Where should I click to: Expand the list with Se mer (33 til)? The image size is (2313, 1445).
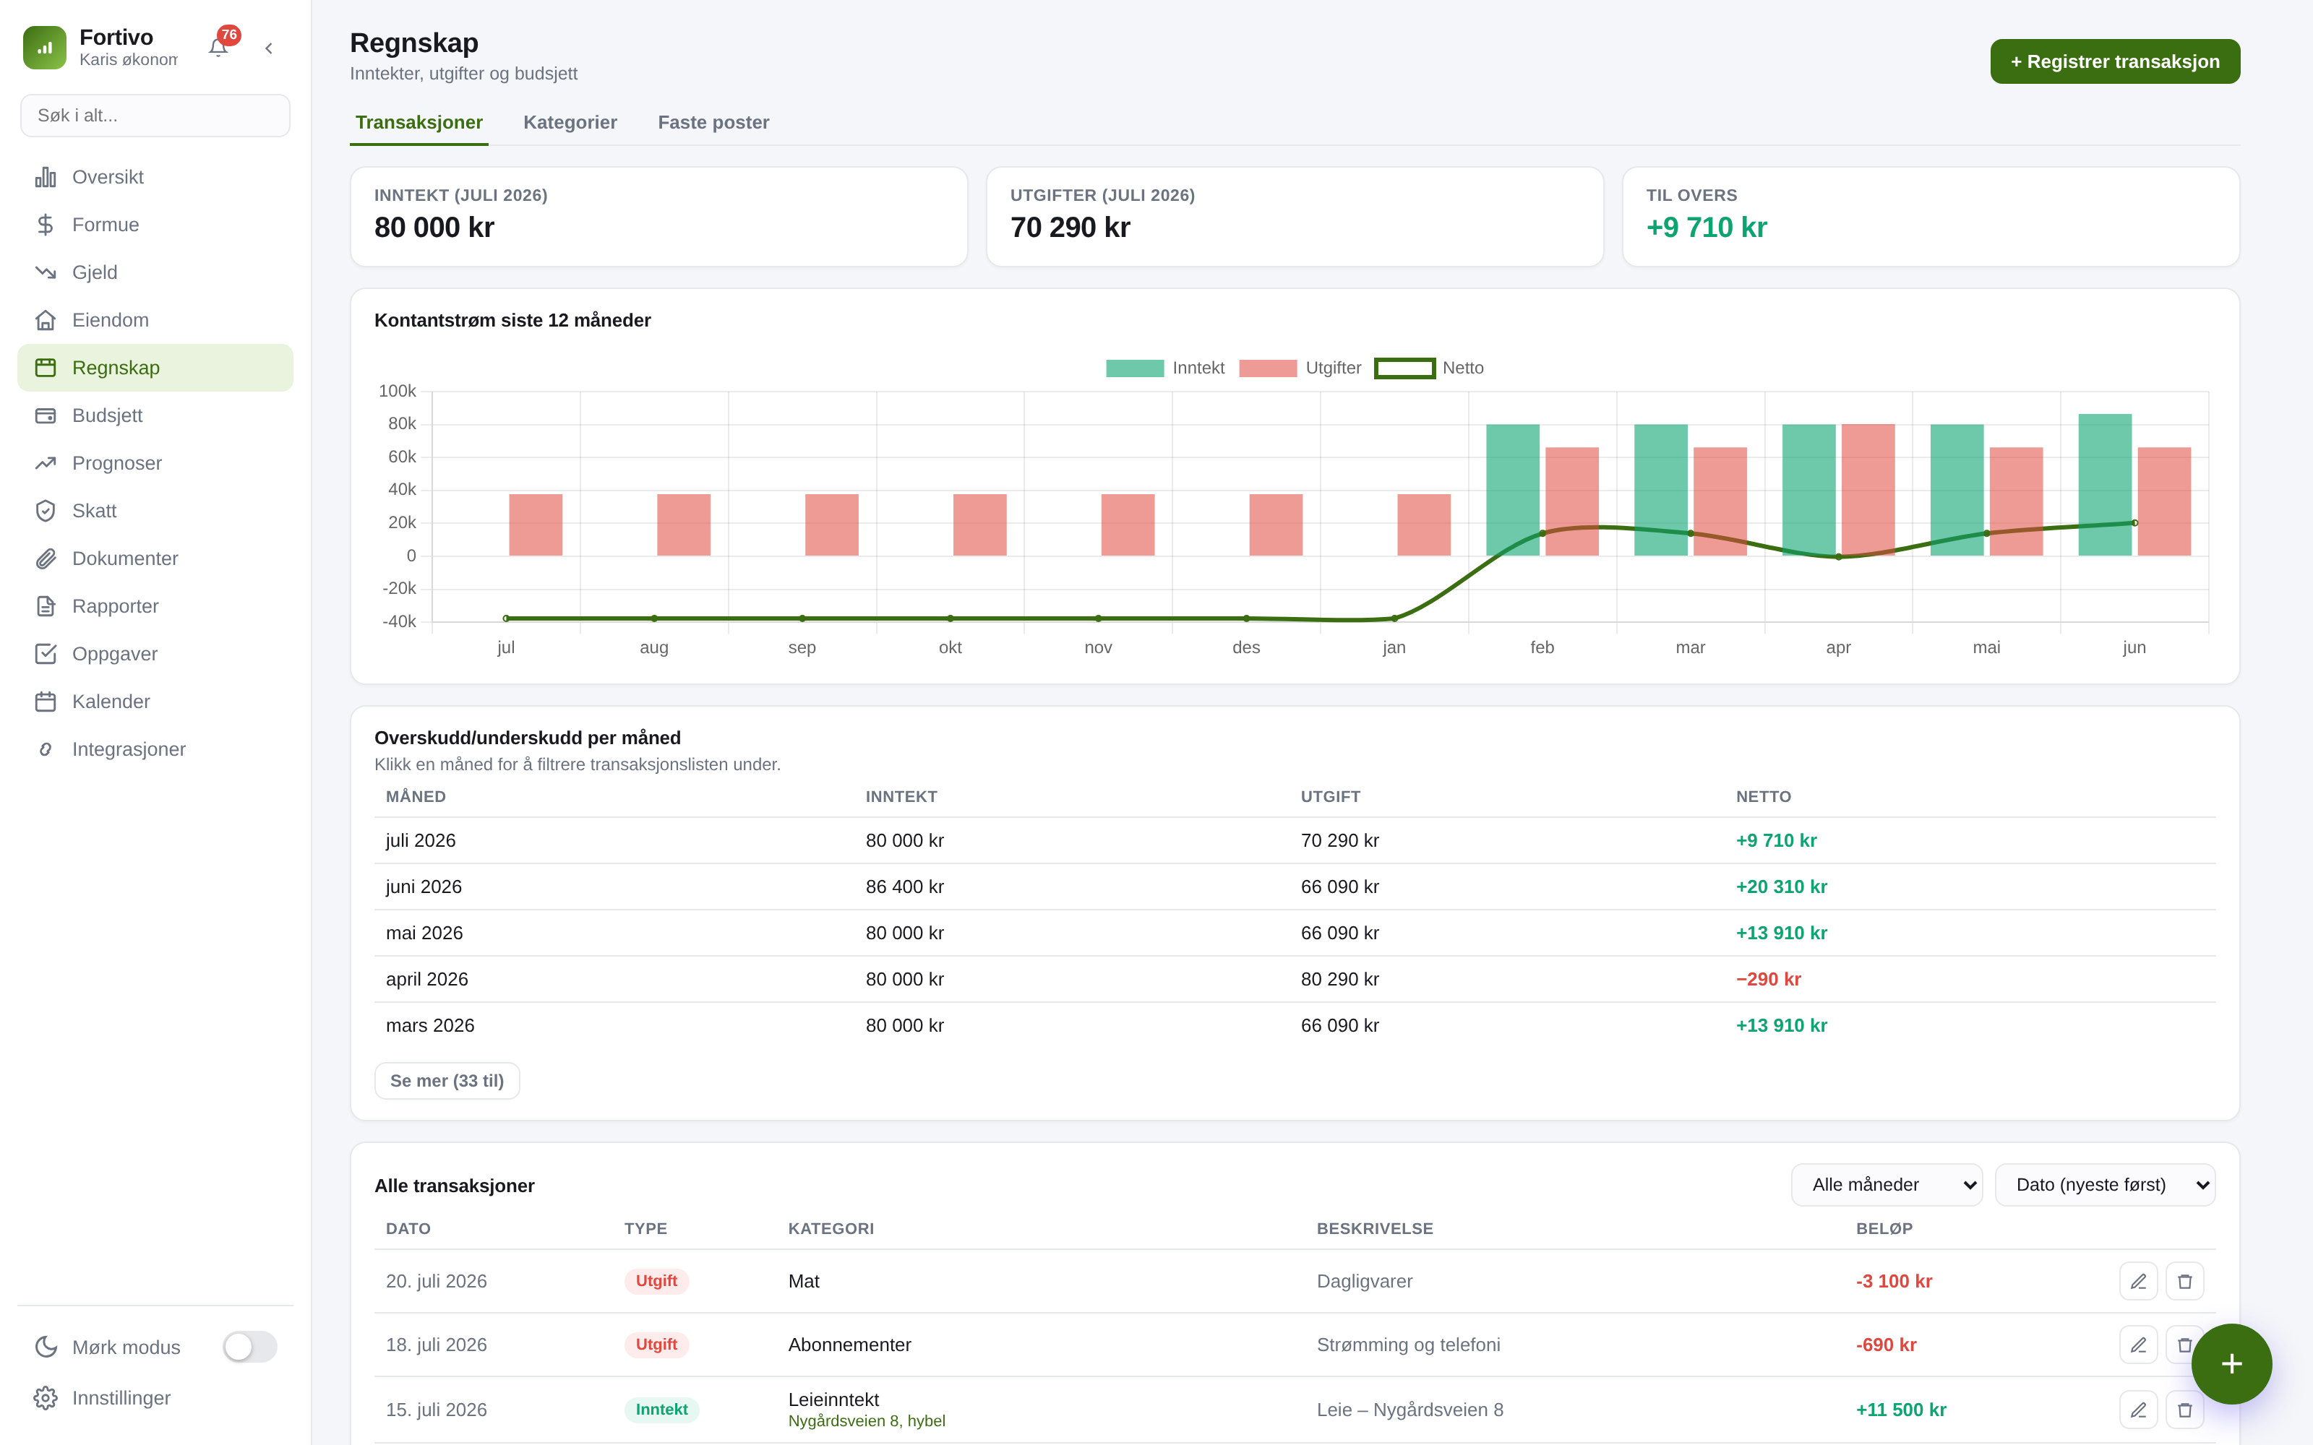[x=447, y=1081]
